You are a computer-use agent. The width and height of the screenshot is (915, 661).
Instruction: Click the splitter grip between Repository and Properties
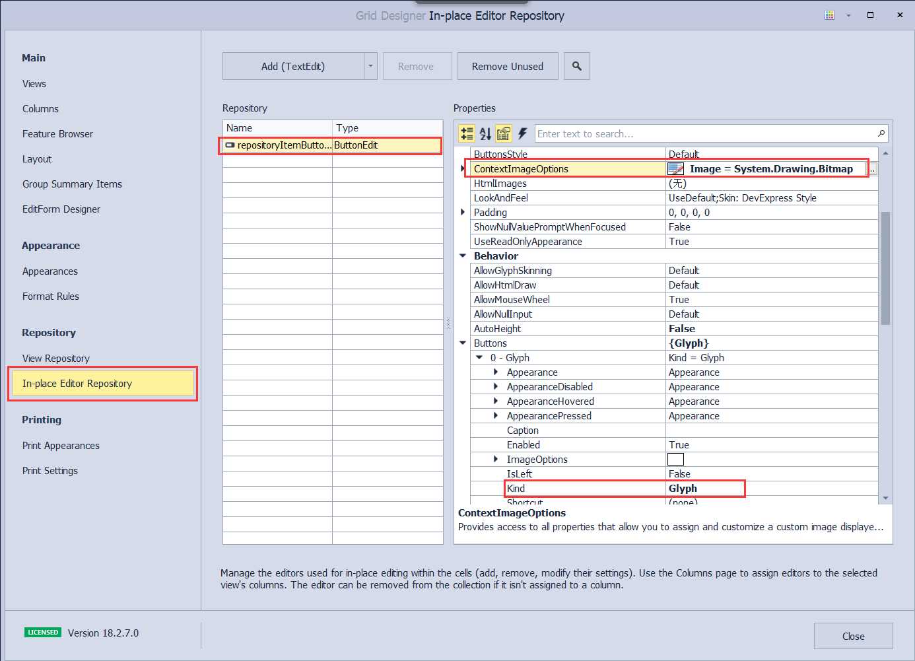point(448,324)
